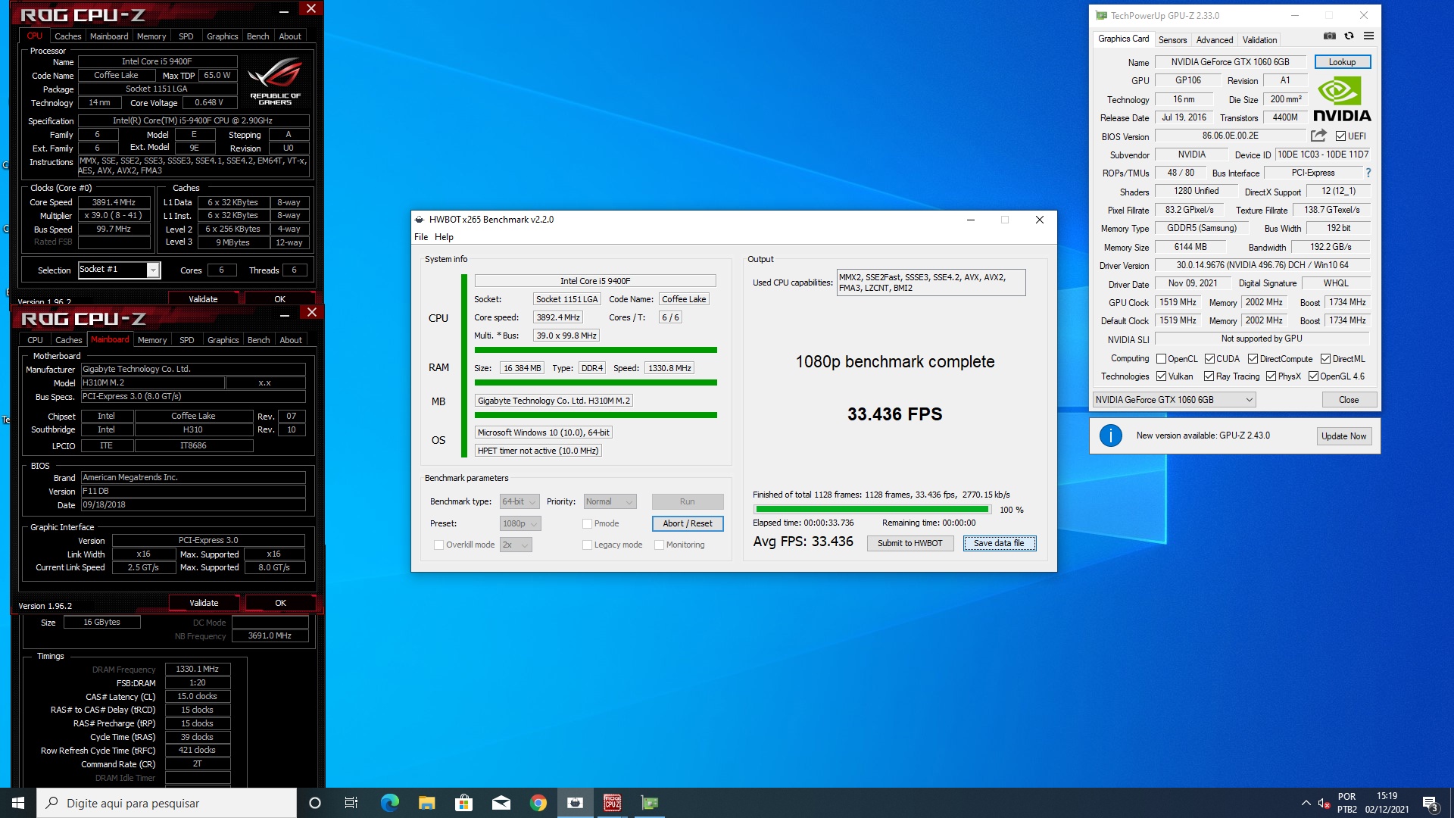Open the Preset 1080p dropdown
Image resolution: width=1454 pixels, height=818 pixels.
520,523
